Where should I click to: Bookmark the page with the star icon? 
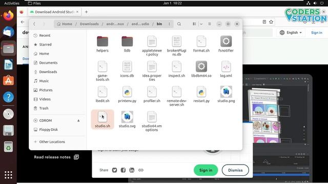click(x=271, y=21)
